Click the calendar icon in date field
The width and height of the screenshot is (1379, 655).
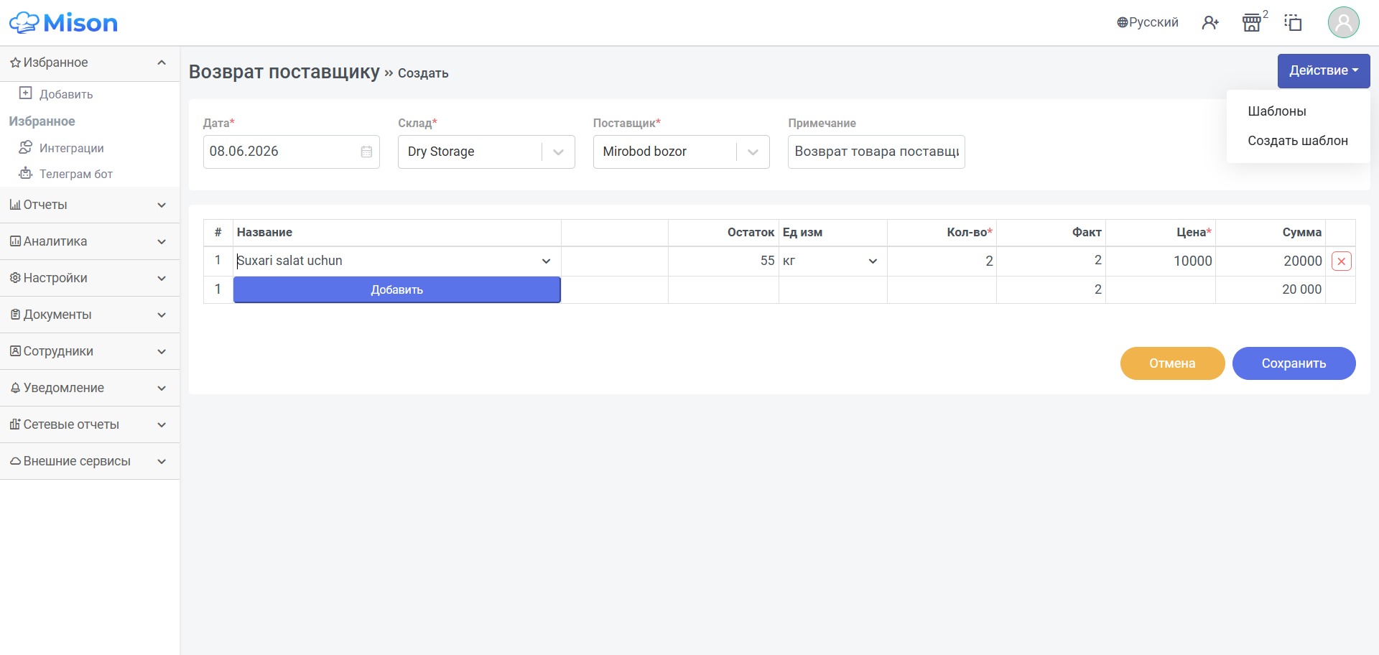click(366, 152)
